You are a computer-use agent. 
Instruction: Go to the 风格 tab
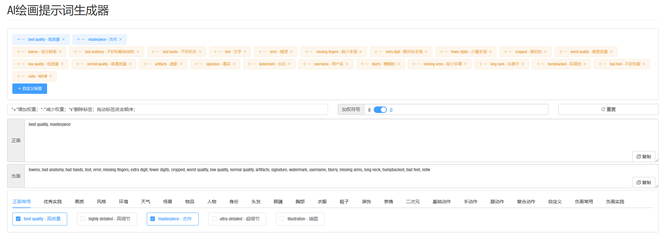click(x=101, y=202)
